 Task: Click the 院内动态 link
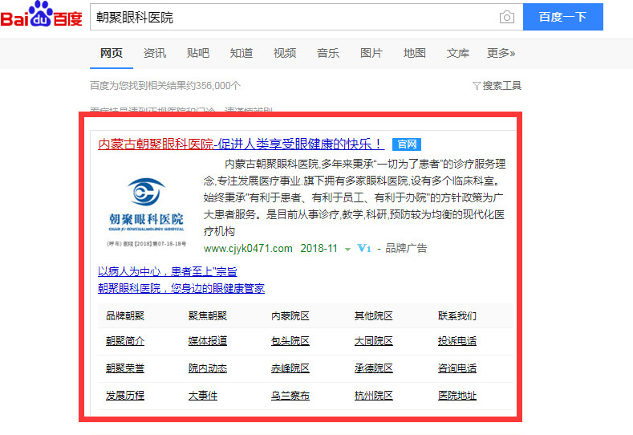(208, 368)
